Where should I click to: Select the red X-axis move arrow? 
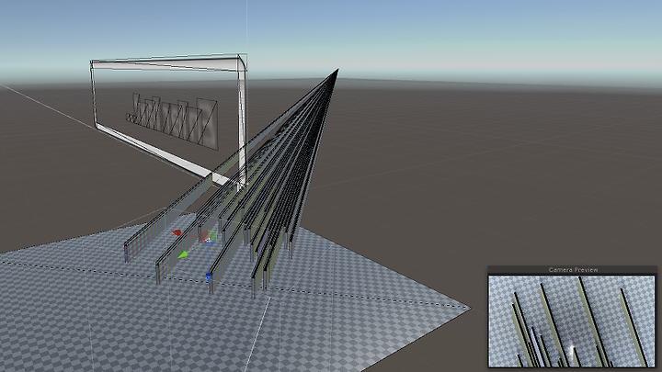pos(177,232)
